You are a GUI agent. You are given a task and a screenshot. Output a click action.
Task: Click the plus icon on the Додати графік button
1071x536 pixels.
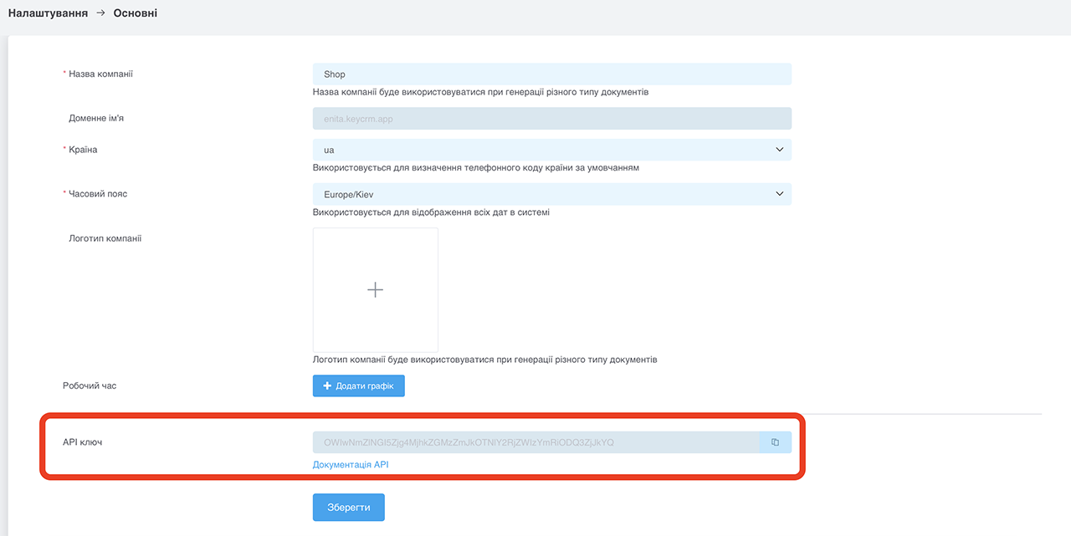[x=327, y=385]
